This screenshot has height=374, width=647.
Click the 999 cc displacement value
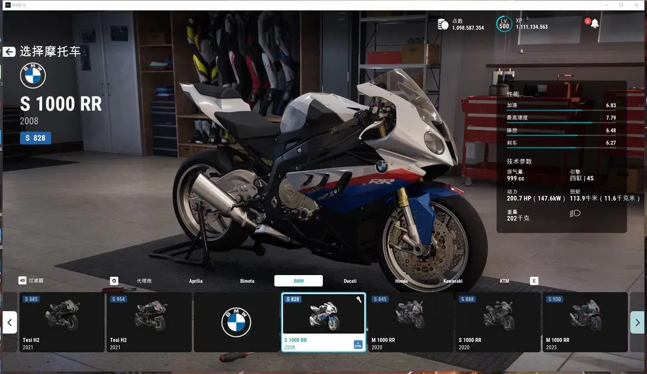pos(515,179)
